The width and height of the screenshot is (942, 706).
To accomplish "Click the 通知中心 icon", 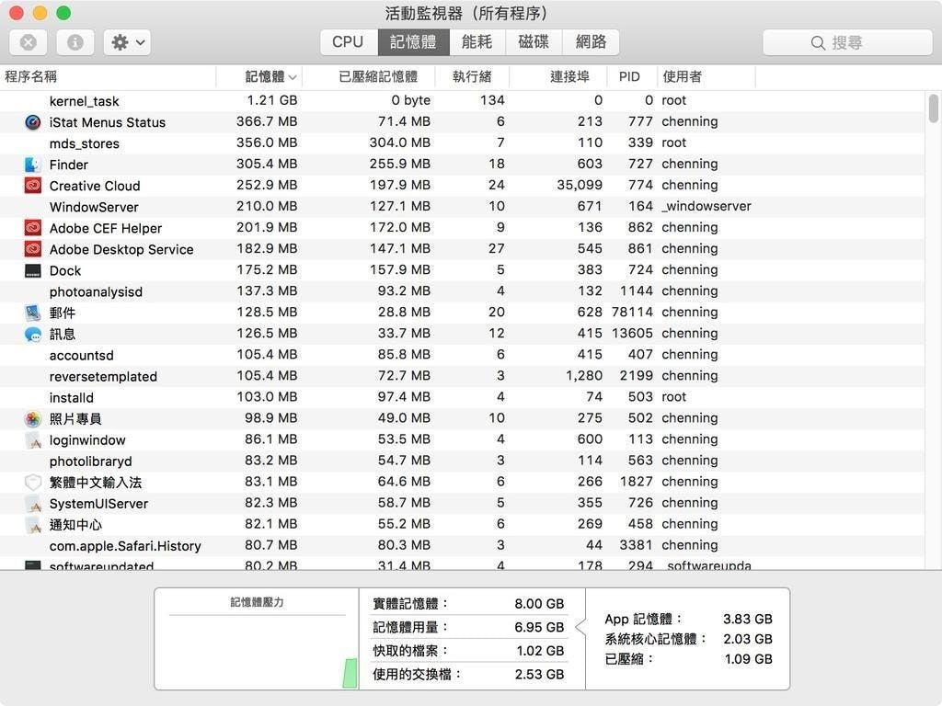I will point(33,525).
